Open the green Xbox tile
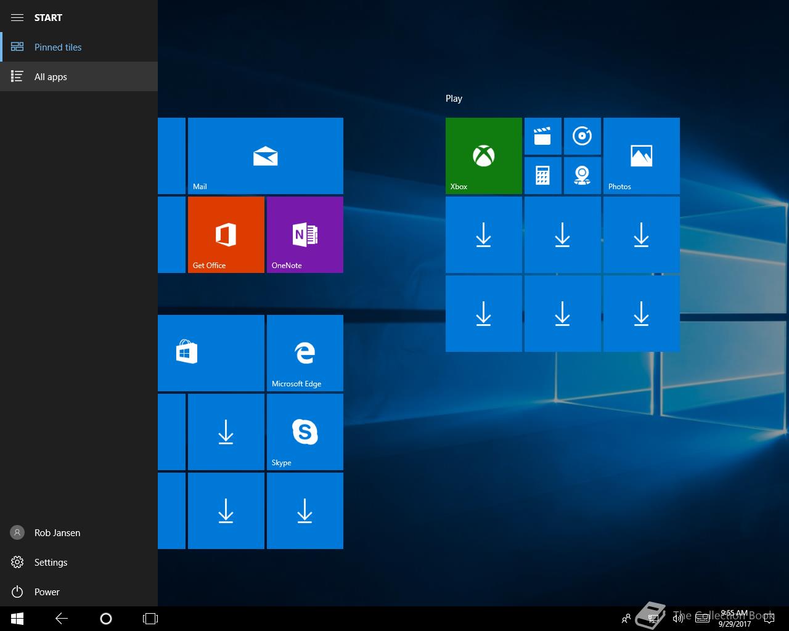The height and width of the screenshot is (631, 789). coord(484,156)
